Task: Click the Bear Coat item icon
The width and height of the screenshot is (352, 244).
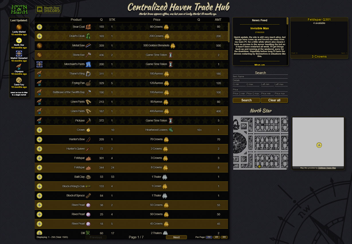Action: [89, 27]
